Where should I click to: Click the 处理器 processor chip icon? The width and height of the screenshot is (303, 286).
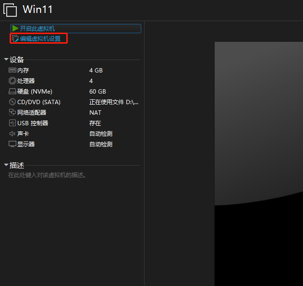pos(12,81)
